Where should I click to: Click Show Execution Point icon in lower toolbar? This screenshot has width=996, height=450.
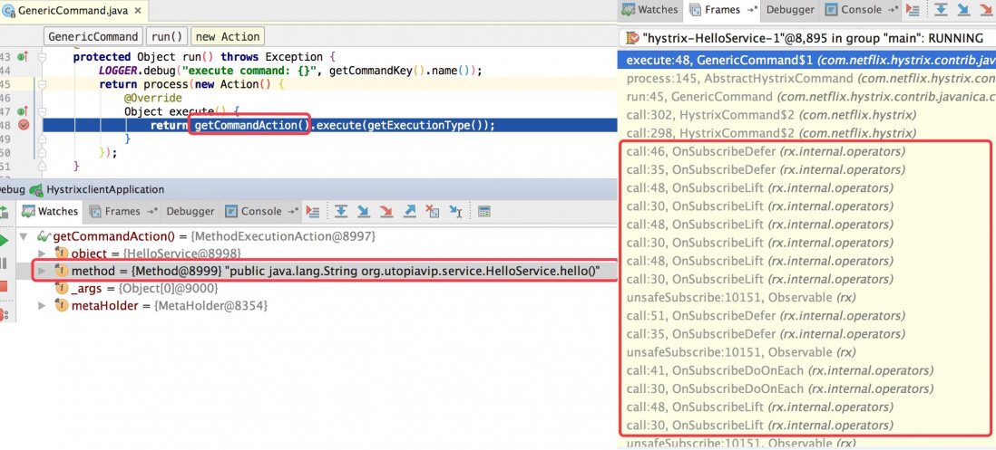tap(313, 211)
